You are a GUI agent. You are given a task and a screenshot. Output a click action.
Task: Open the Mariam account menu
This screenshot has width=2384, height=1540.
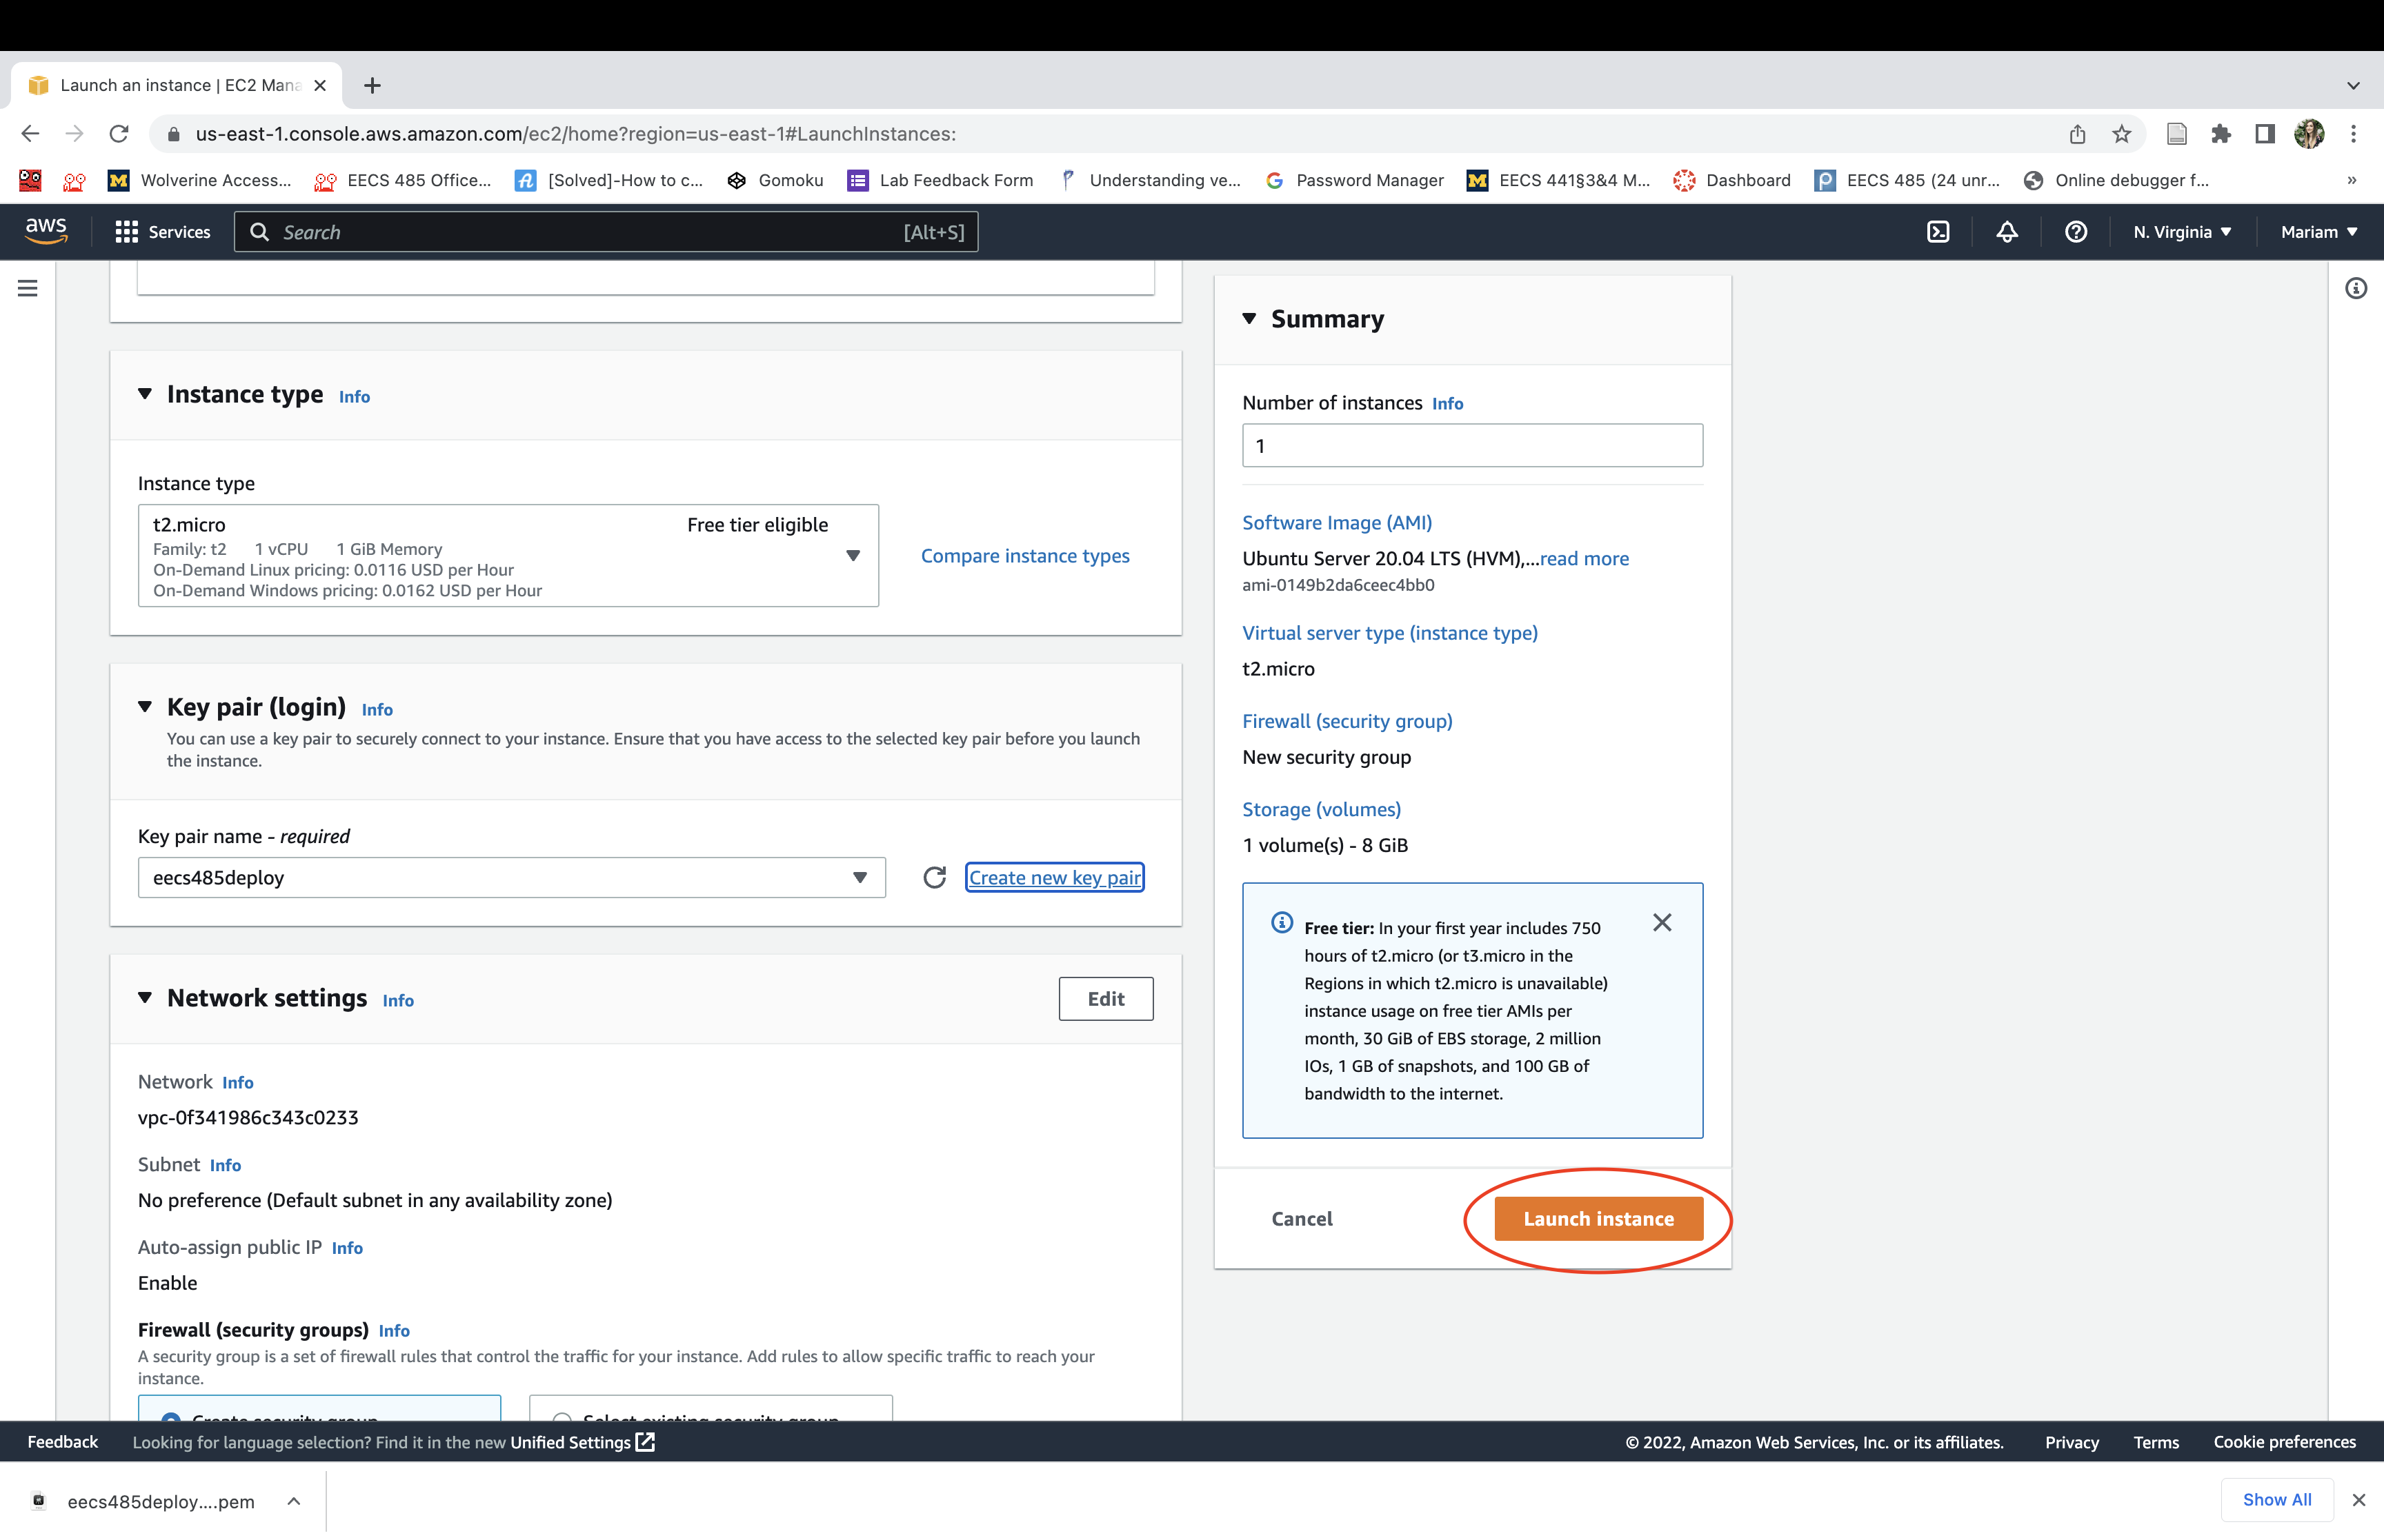tap(2318, 232)
